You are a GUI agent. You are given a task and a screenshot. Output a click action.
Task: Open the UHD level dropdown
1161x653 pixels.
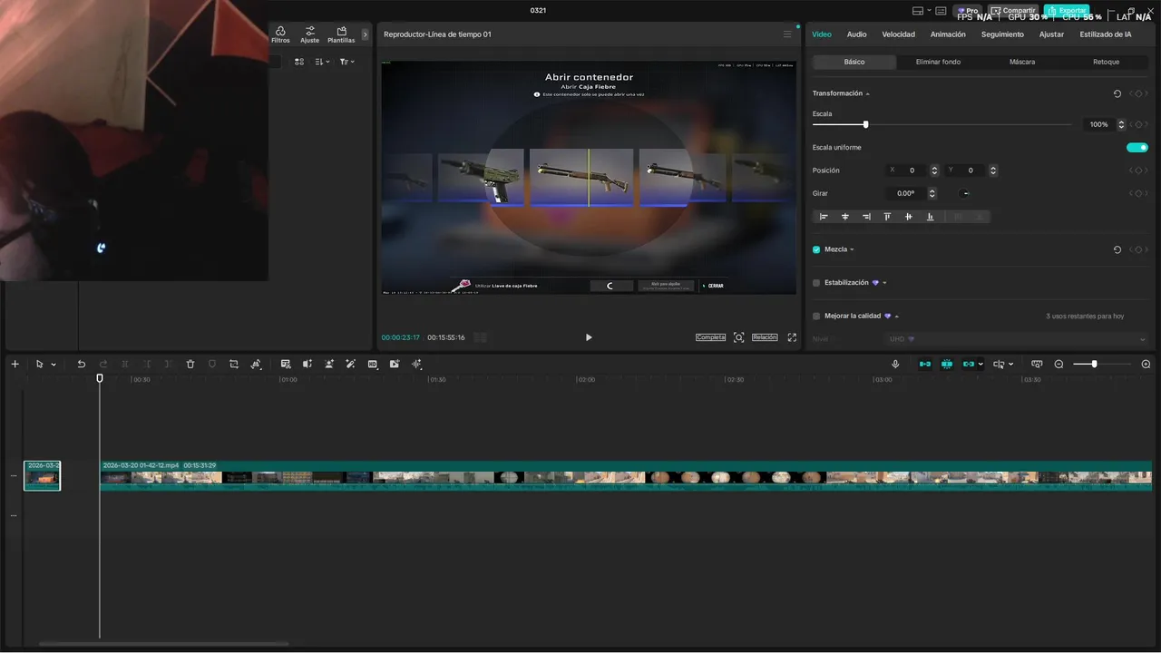[x=1017, y=339]
